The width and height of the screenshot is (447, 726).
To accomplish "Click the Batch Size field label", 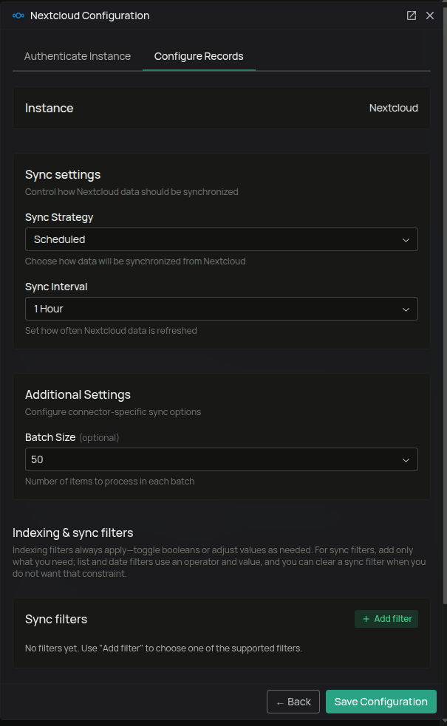I will (x=50, y=437).
